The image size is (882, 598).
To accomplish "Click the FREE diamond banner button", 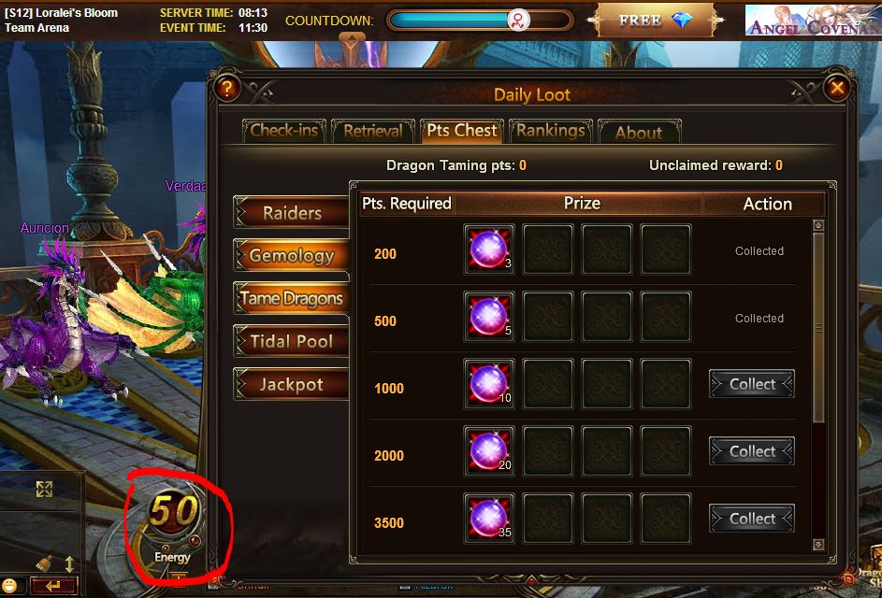I will coord(656,21).
